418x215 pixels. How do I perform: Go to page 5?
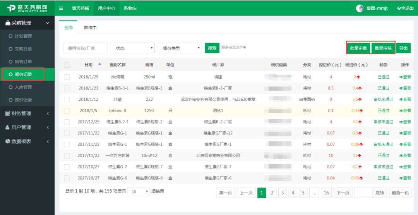(303, 193)
